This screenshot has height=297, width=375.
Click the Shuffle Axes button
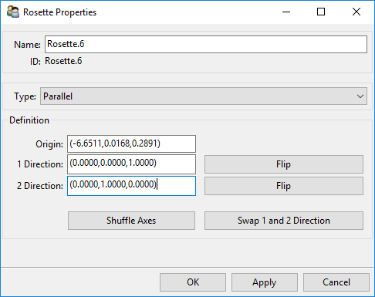(131, 221)
